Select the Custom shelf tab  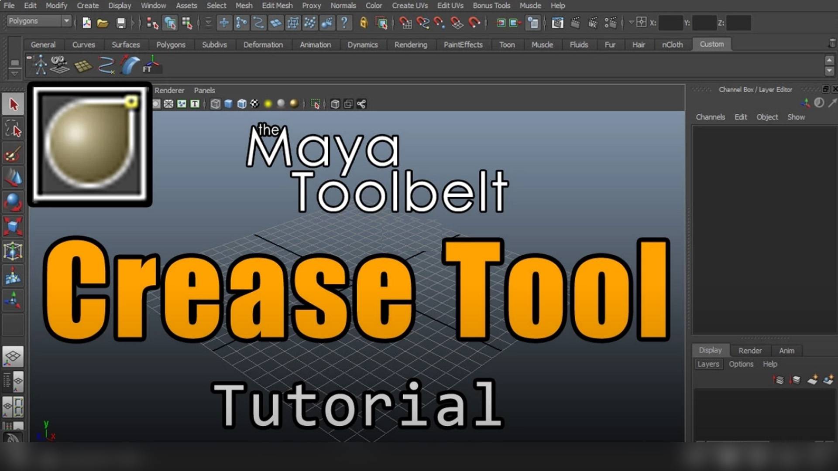click(x=712, y=44)
